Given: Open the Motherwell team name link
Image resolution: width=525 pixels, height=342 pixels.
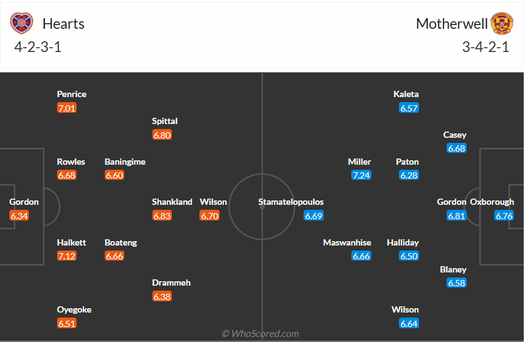Looking at the screenshot, I should tap(452, 24).
